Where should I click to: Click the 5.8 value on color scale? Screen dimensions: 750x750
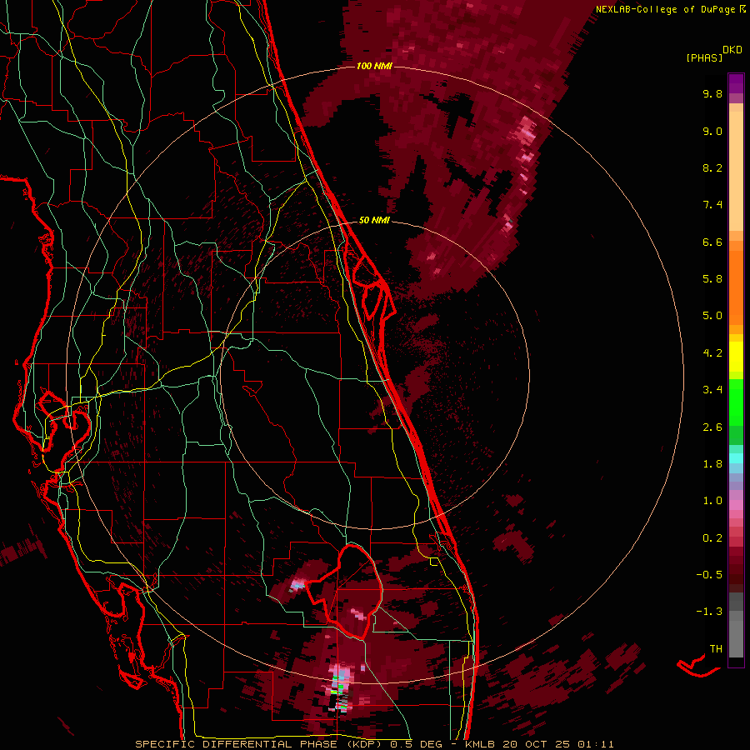(712, 279)
